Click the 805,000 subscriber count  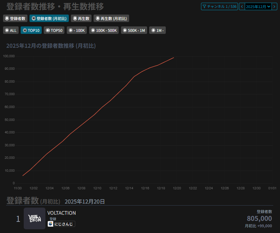click(259, 218)
